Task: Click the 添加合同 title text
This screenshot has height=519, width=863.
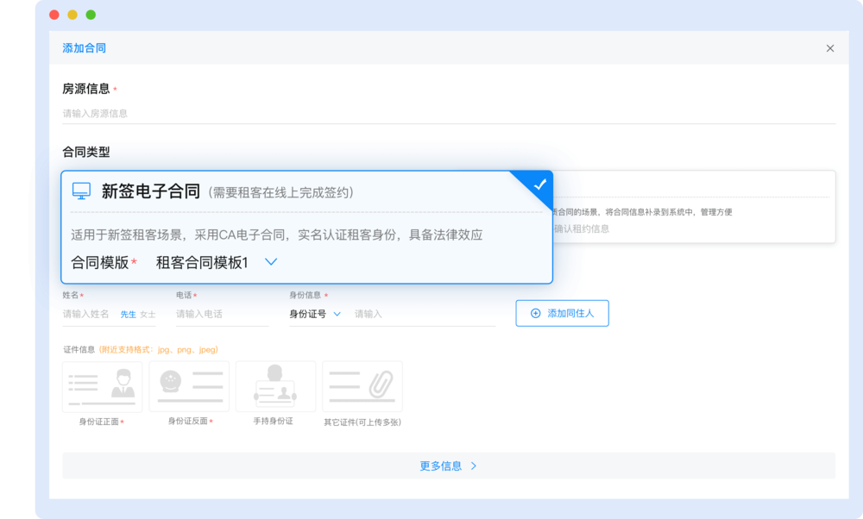Action: click(x=85, y=48)
